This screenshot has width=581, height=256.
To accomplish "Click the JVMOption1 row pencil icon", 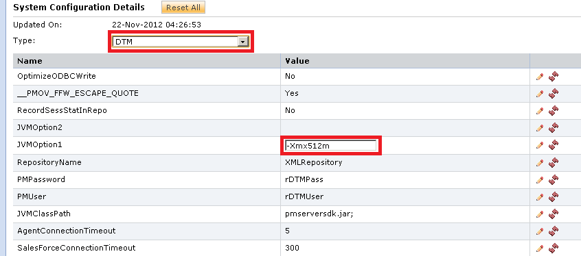I will coord(540,145).
